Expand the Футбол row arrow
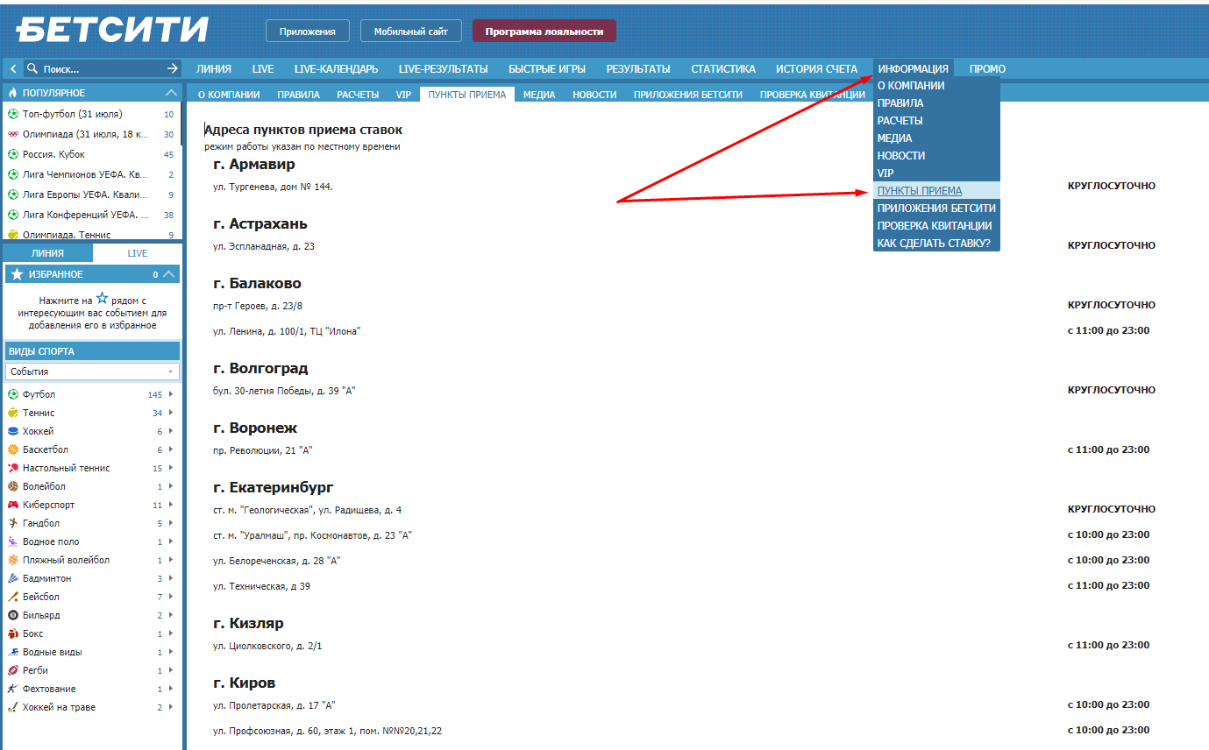The width and height of the screenshot is (1209, 750). point(171,394)
